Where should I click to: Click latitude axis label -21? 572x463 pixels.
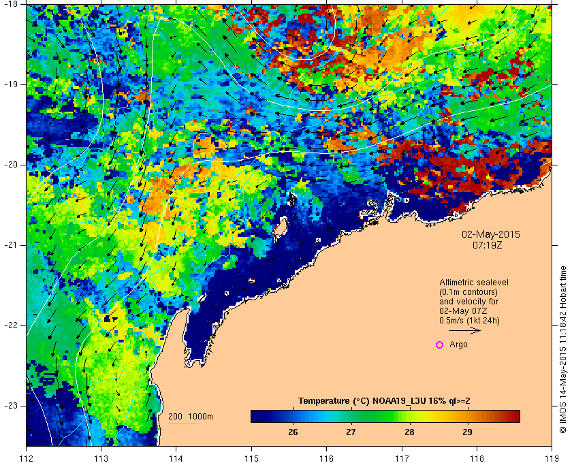(10, 245)
